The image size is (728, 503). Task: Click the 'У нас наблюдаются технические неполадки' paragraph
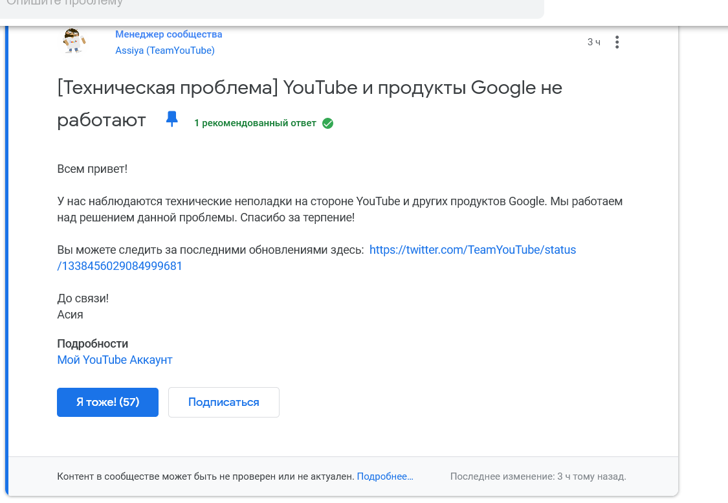pyautogui.click(x=340, y=210)
